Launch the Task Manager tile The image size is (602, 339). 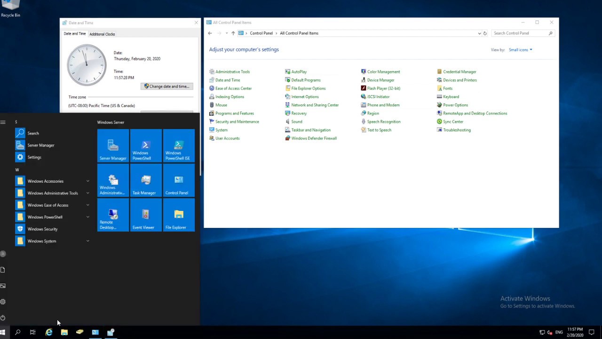click(146, 180)
